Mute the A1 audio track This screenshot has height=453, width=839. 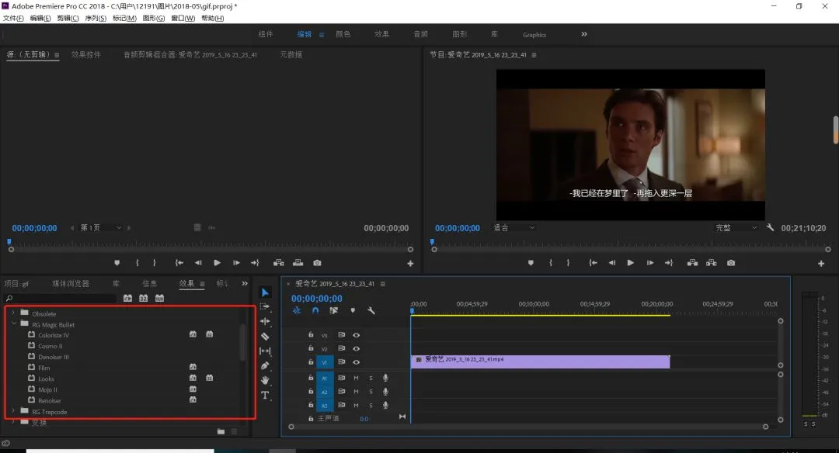point(356,378)
